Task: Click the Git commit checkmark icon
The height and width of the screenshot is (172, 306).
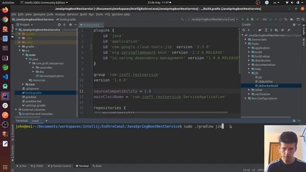Action: pos(275,19)
